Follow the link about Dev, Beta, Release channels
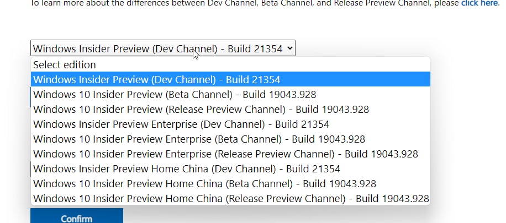 pos(479,3)
